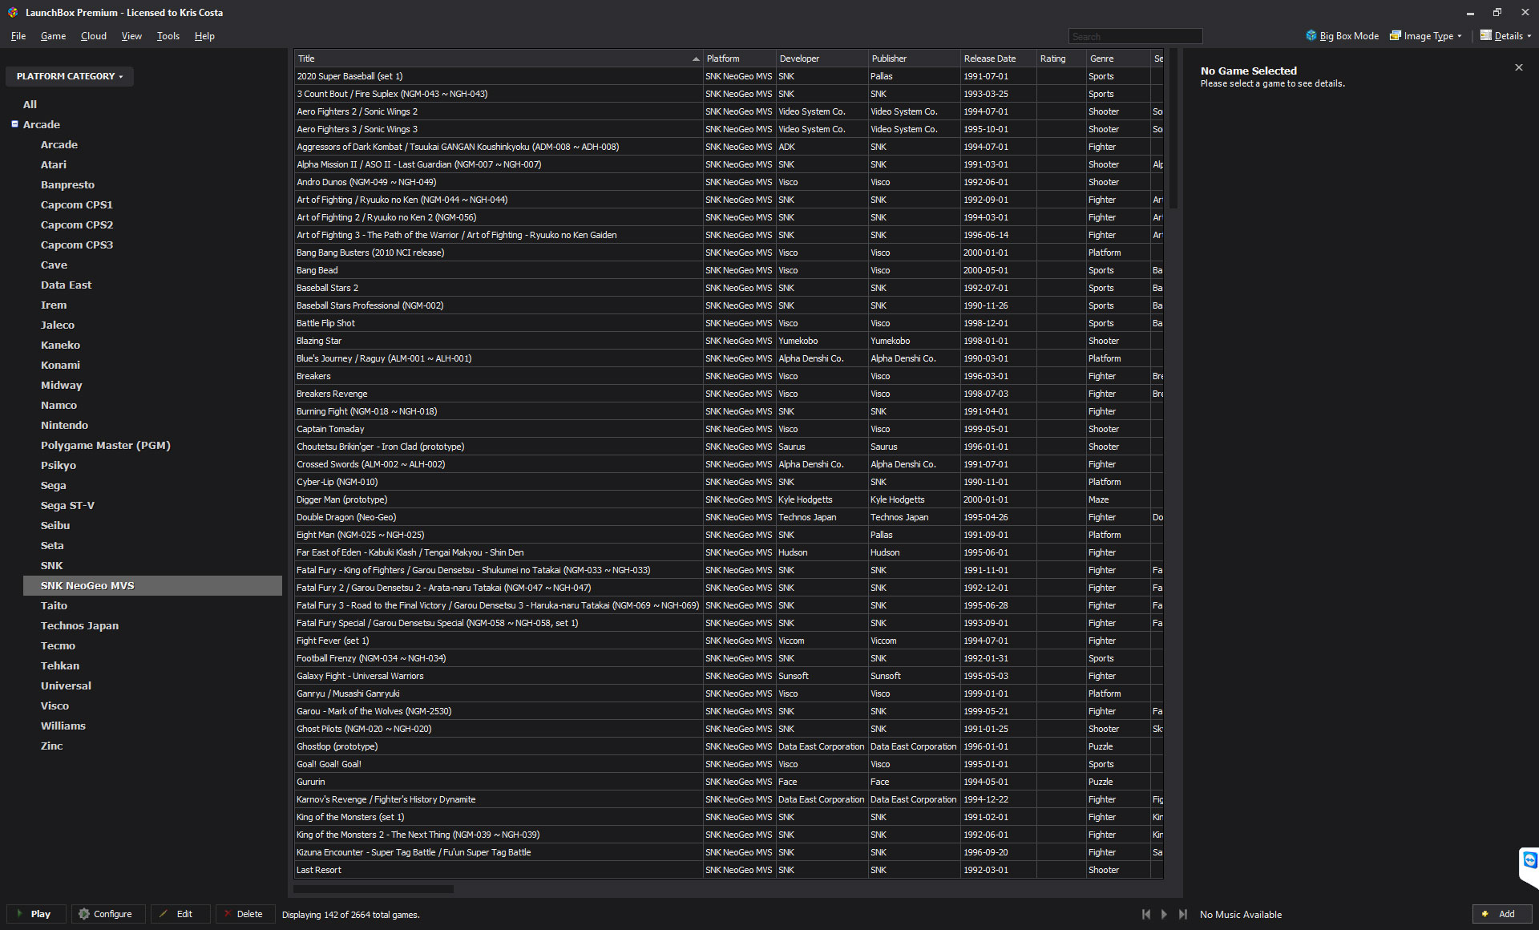The image size is (1539, 930).
Task: Click the Configure button
Action: [108, 914]
